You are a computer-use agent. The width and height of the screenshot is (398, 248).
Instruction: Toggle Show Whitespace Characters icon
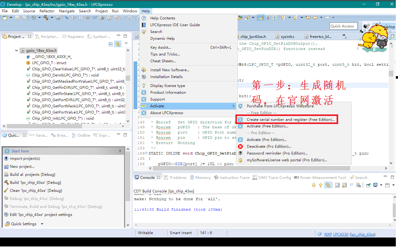pyautogui.click(x=274, y=18)
